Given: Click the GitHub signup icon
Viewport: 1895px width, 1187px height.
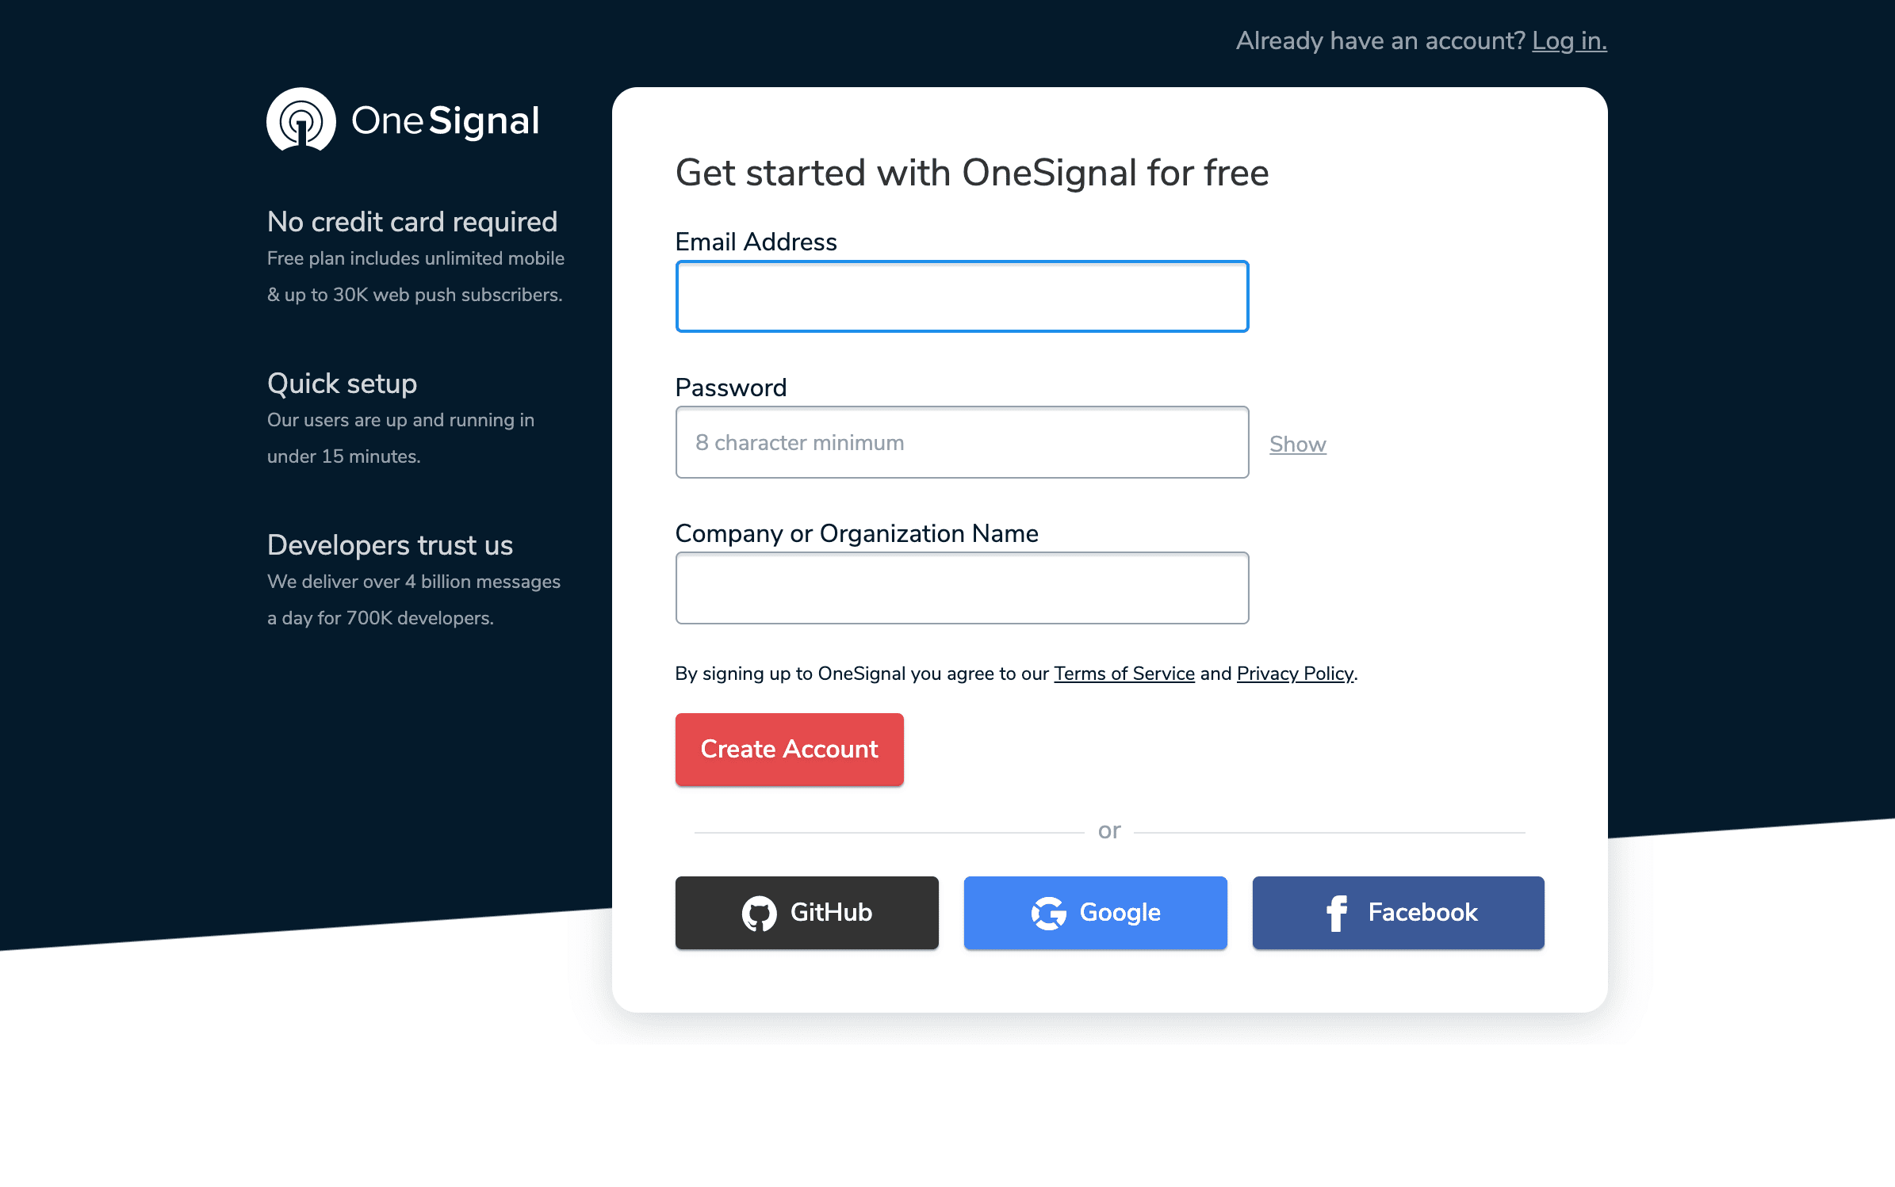Looking at the screenshot, I should [x=760, y=912].
